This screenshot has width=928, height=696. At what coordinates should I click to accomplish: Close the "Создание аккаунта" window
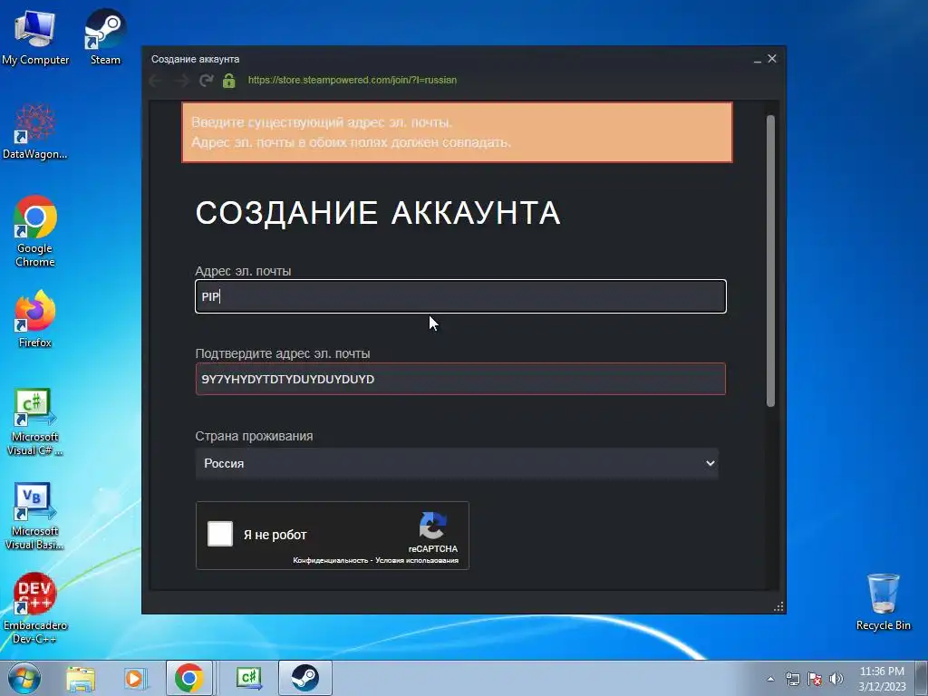pos(772,59)
